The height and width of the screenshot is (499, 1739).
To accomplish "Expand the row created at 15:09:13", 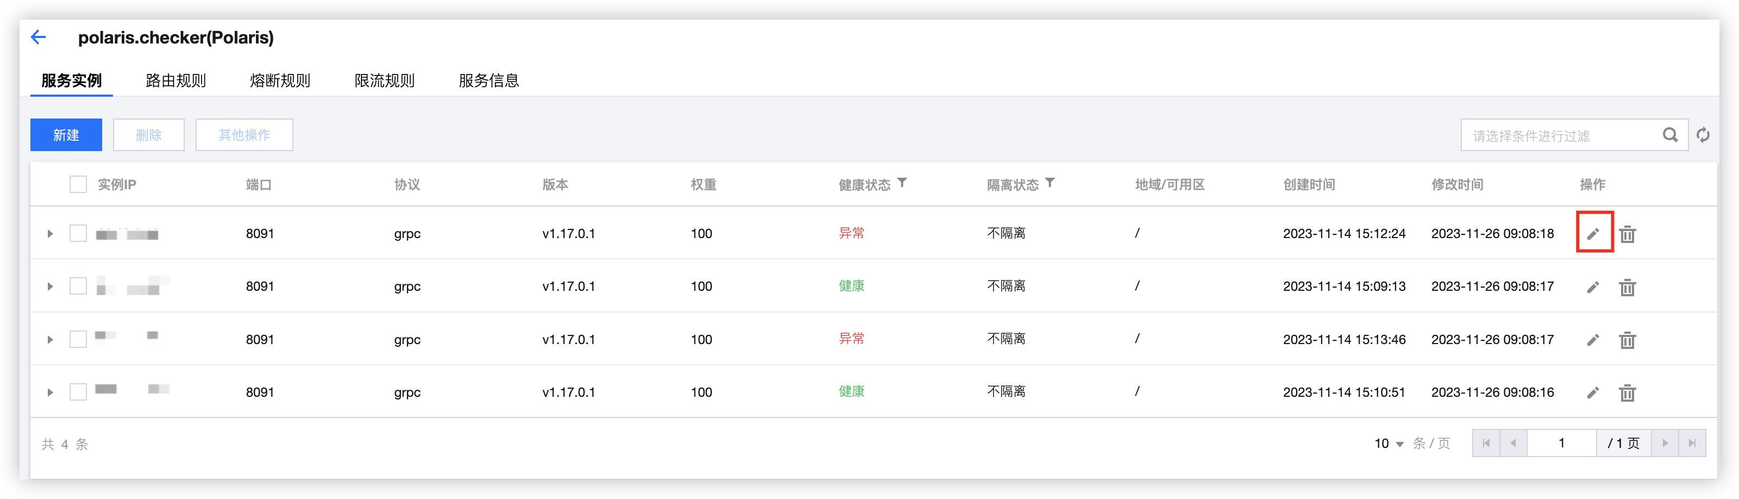I will pyautogui.click(x=50, y=286).
